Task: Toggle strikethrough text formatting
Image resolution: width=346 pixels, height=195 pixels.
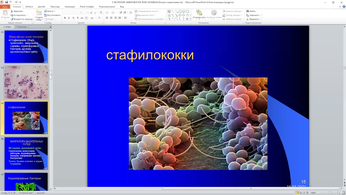Action: 82,18
